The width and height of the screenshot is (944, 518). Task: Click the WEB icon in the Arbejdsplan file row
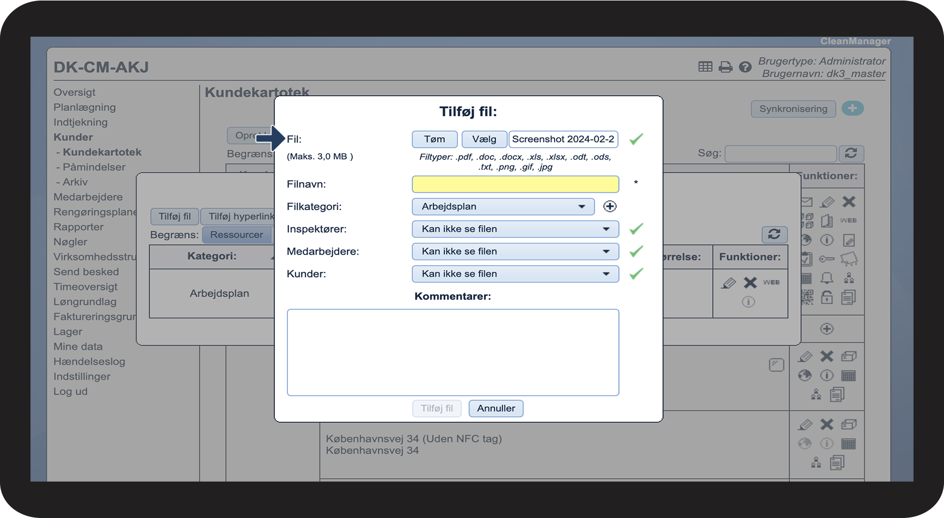point(771,282)
